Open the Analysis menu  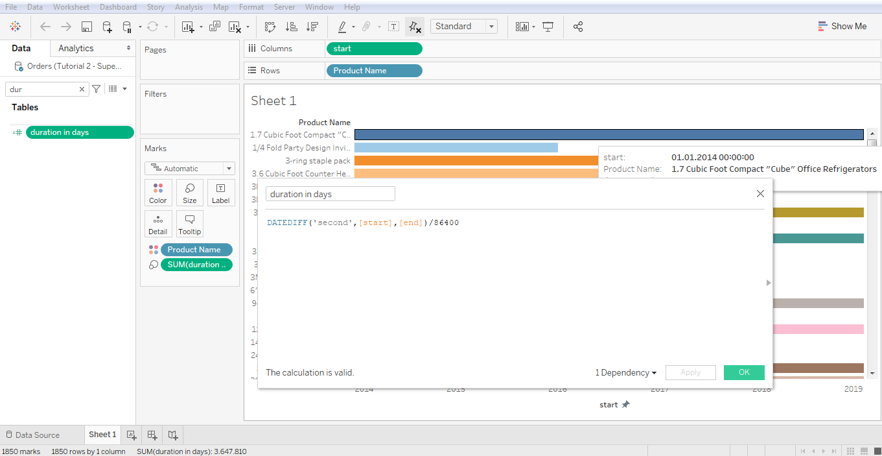pos(189,7)
